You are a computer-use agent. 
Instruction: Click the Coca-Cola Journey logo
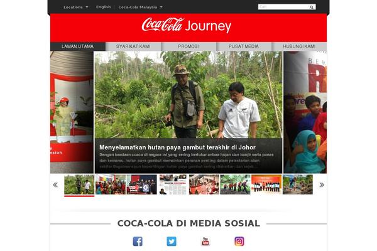(x=187, y=25)
